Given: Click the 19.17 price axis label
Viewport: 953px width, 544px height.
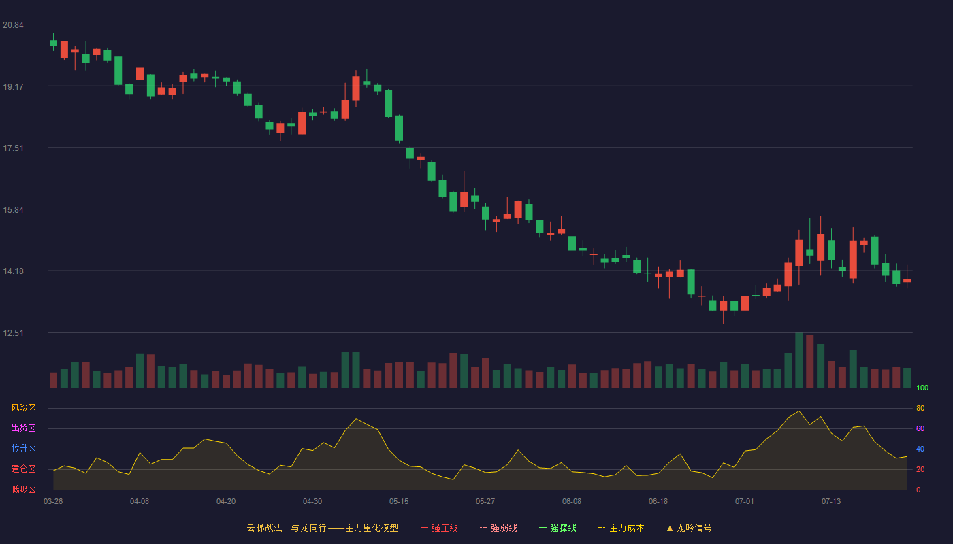Looking at the screenshot, I should 13,87.
